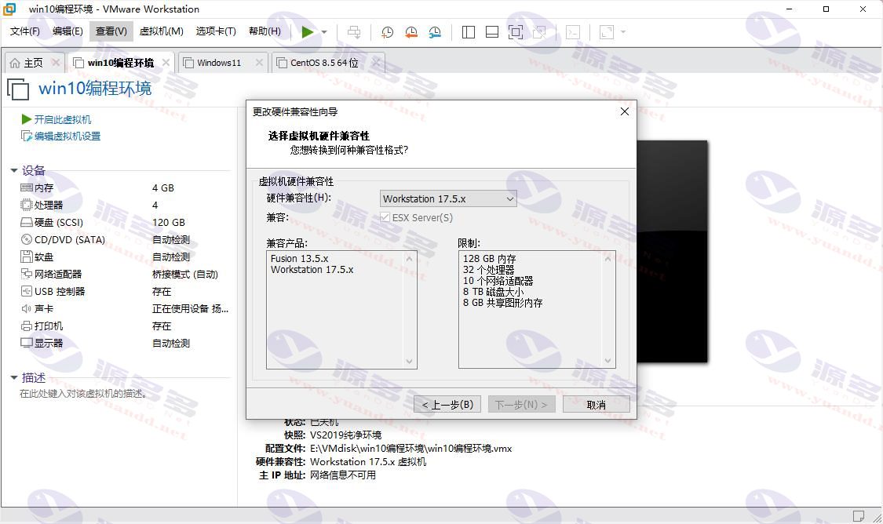Select the 声卡 device row
The image size is (883, 524).
tap(125, 309)
